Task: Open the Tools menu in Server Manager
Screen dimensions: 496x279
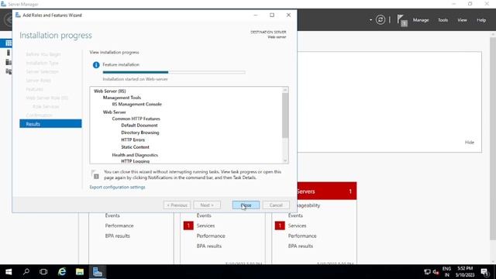Action: tap(443, 20)
